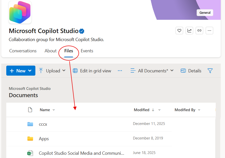Open the Upload dropdown chevron
This screenshot has width=225, height=158.
(x=63, y=71)
